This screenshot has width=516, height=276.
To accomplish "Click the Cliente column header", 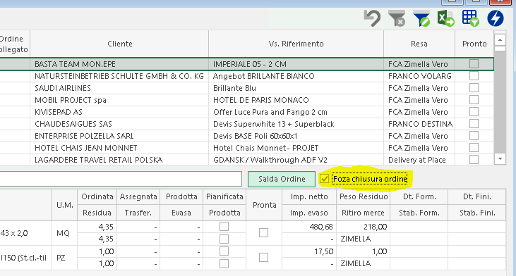I will coord(119,44).
